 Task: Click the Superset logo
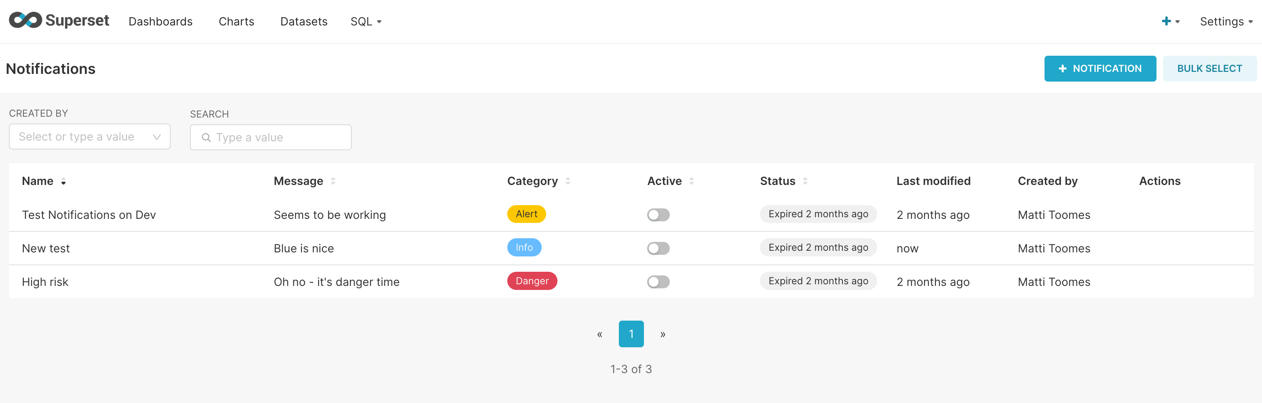point(59,21)
